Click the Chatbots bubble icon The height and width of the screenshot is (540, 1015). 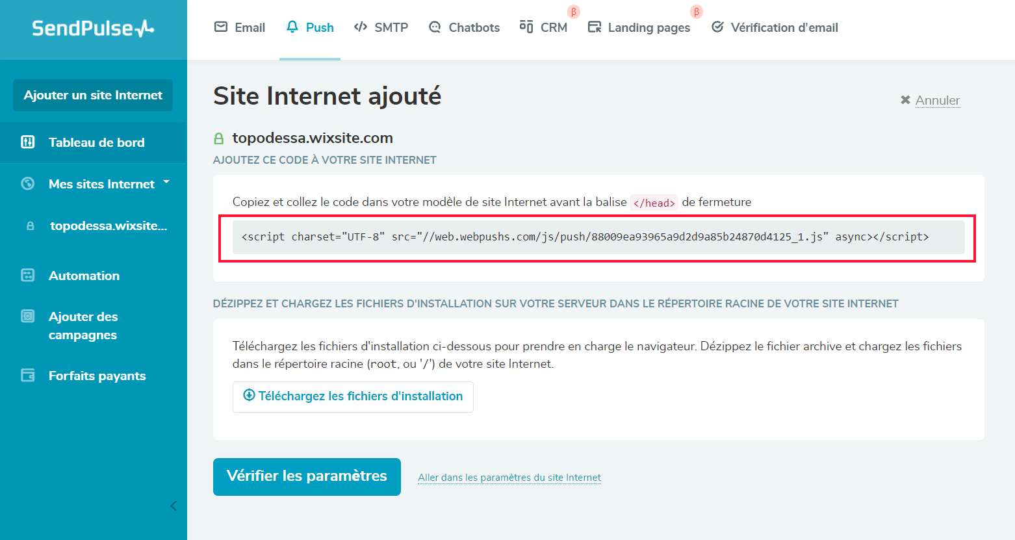(435, 27)
